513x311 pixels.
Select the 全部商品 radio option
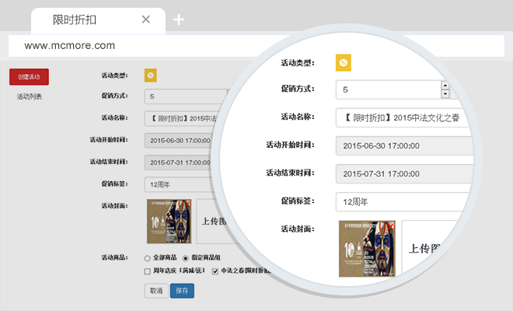(148, 257)
